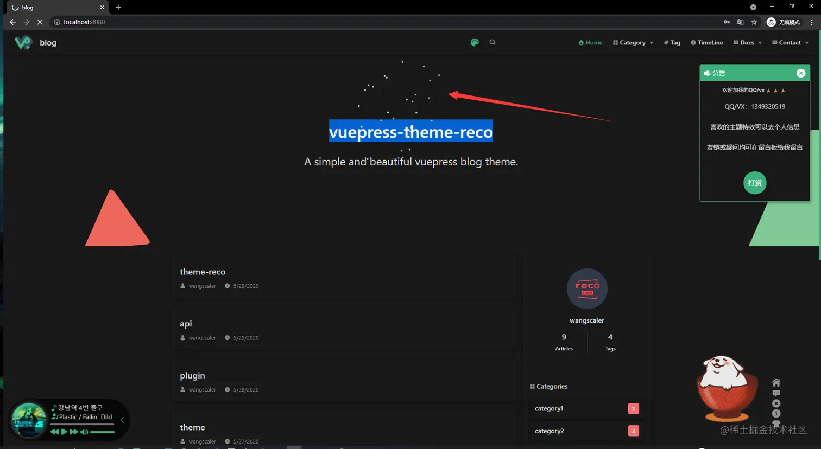Skip to previous track in music player
The image size is (821, 449).
[x=54, y=432]
